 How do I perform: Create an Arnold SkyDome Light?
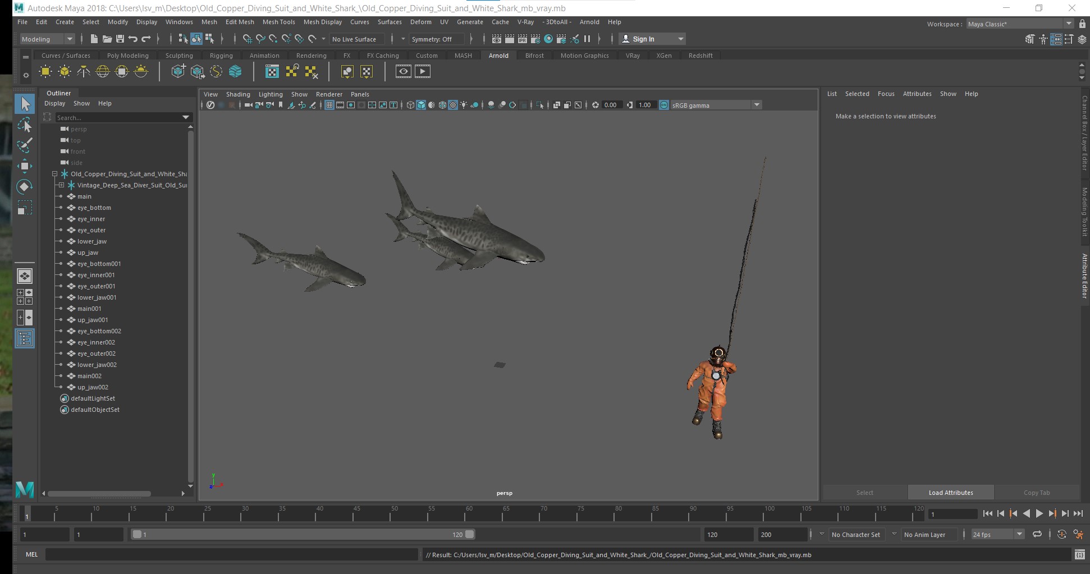[103, 71]
